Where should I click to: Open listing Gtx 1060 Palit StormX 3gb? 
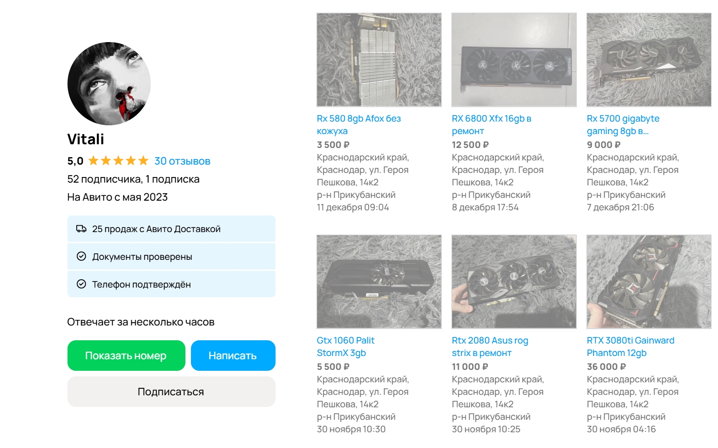click(x=345, y=347)
